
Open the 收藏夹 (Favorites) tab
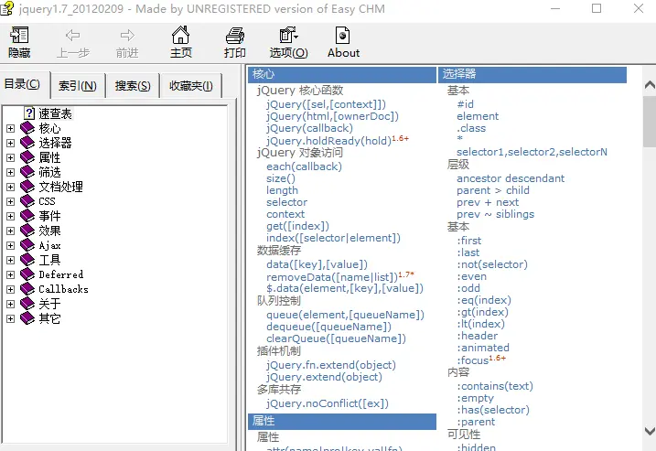[190, 86]
